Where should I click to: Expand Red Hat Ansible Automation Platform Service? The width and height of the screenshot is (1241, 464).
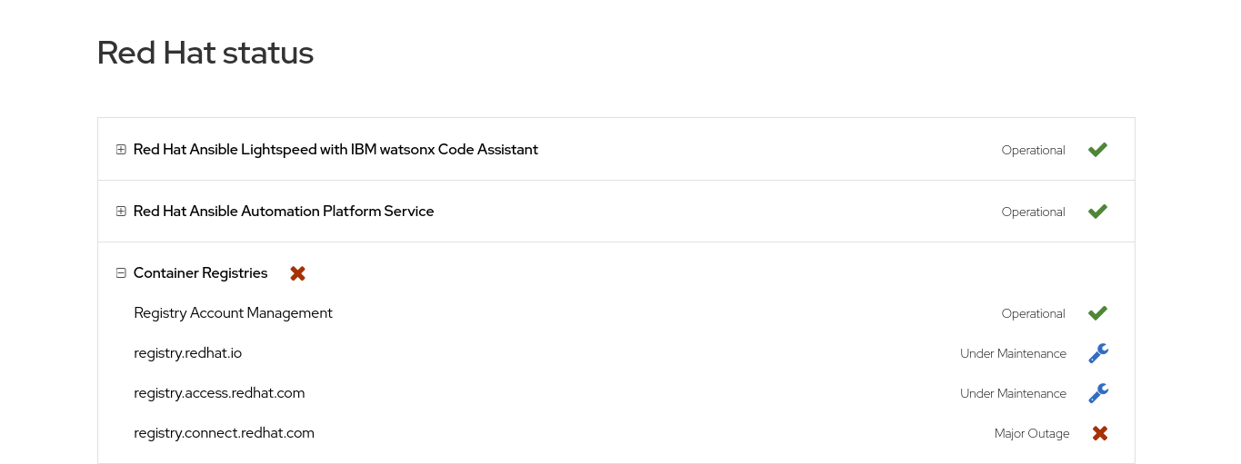point(121,212)
